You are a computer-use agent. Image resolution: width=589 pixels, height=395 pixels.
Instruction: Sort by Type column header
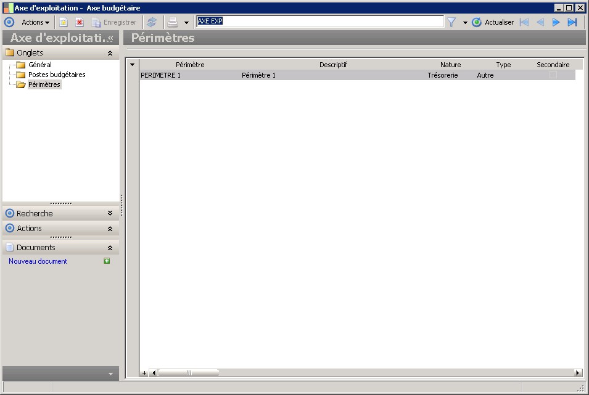coord(503,65)
